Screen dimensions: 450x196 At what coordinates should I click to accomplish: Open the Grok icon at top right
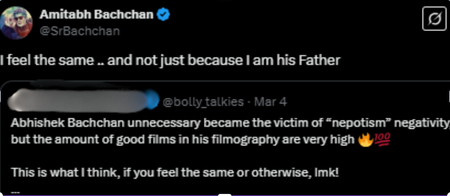(x=434, y=19)
